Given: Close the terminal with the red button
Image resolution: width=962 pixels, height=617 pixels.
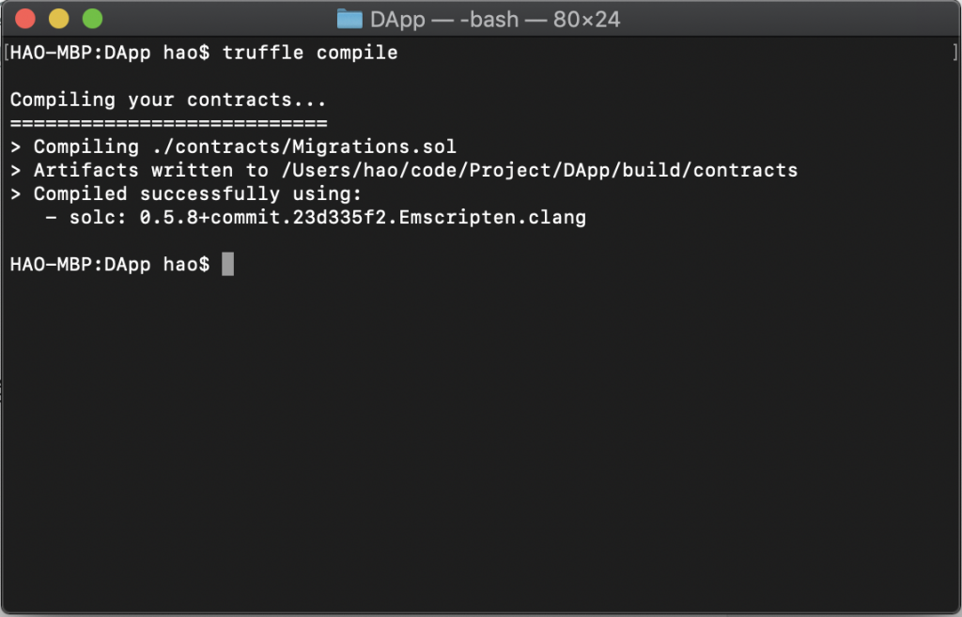Looking at the screenshot, I should click(x=25, y=19).
